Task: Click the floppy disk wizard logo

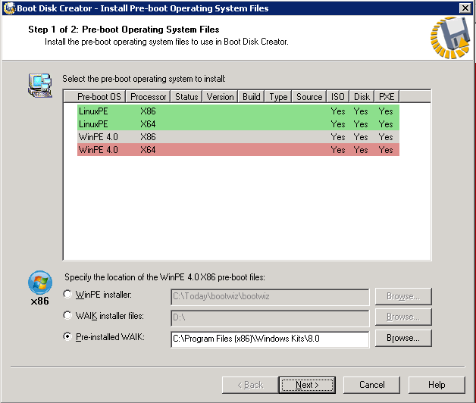Action: point(450,38)
